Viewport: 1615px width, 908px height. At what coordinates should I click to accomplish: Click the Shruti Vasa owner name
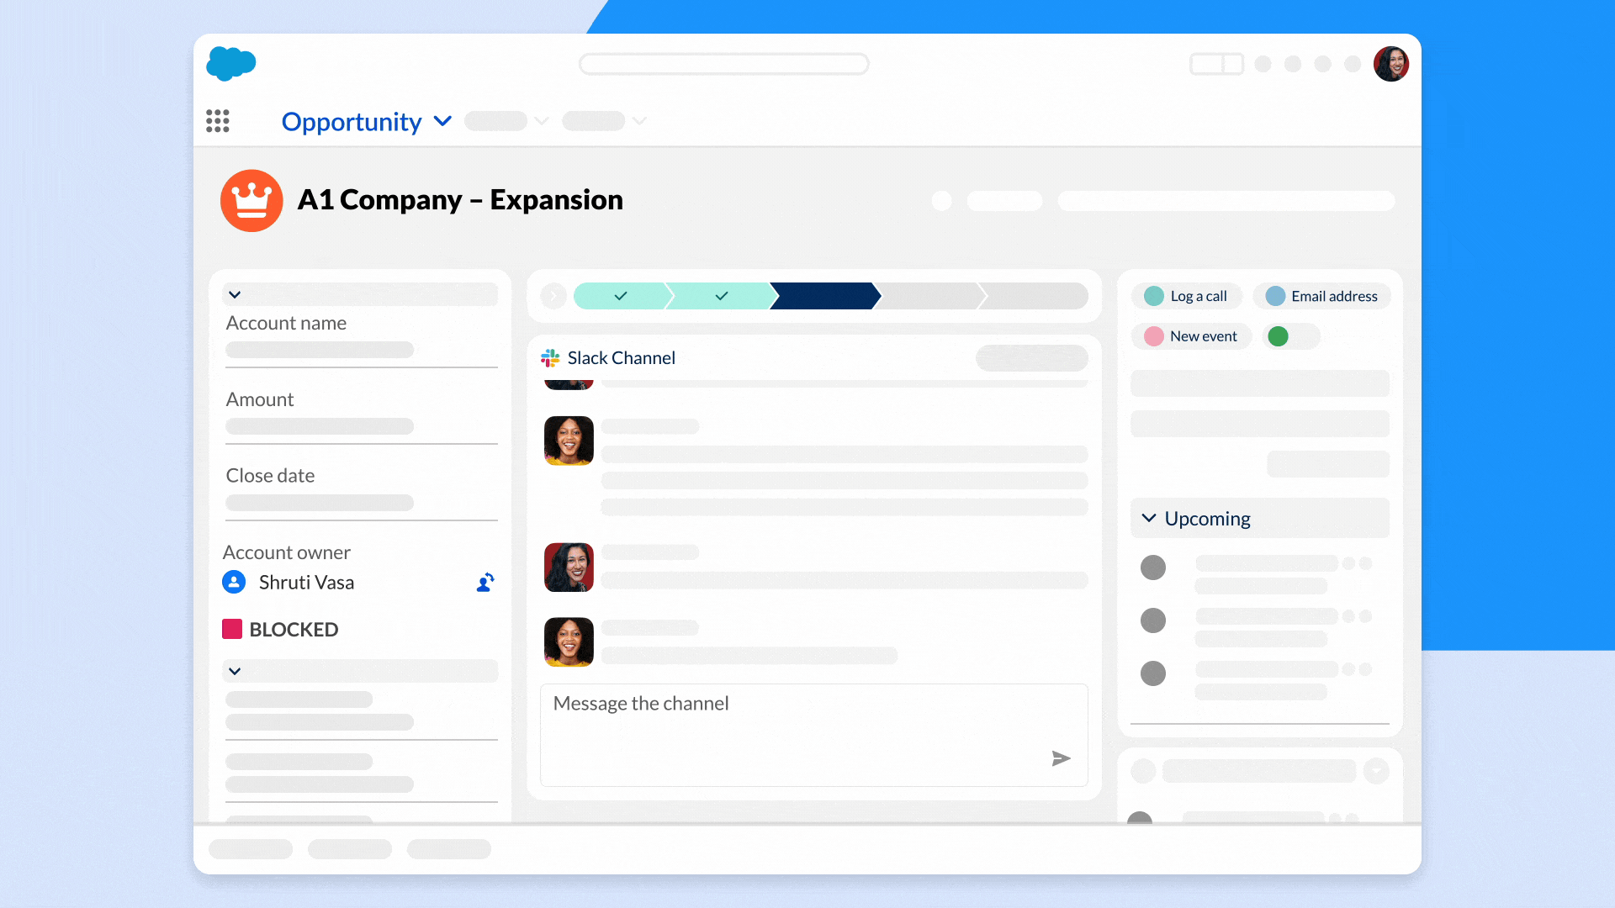[x=306, y=582]
